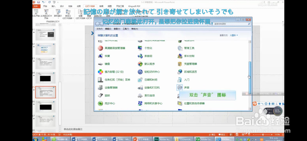Select the highlighted slide 15 thumbnail
The image size is (307, 141).
pyautogui.click(x=45, y=92)
